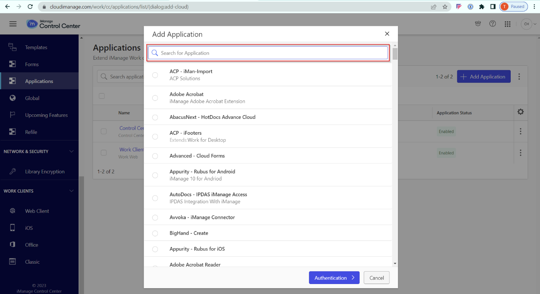This screenshot has height=294, width=540.
Task: Click the Refile sidebar icon
Action: 12,132
